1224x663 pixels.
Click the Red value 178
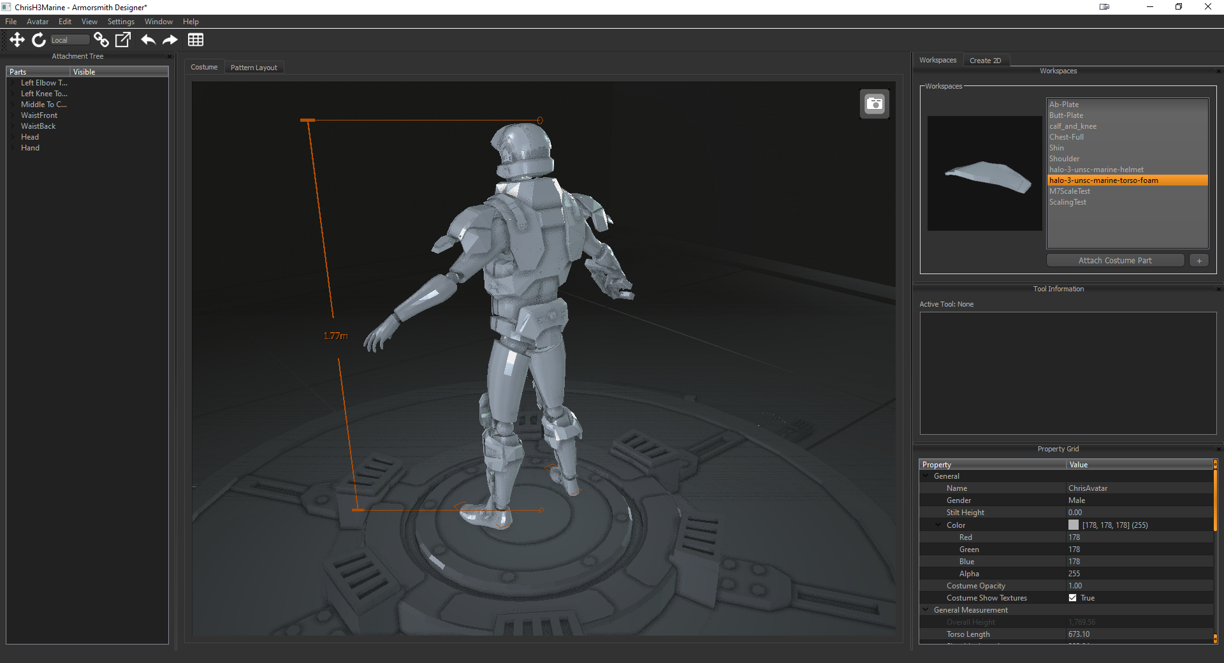click(1140, 537)
